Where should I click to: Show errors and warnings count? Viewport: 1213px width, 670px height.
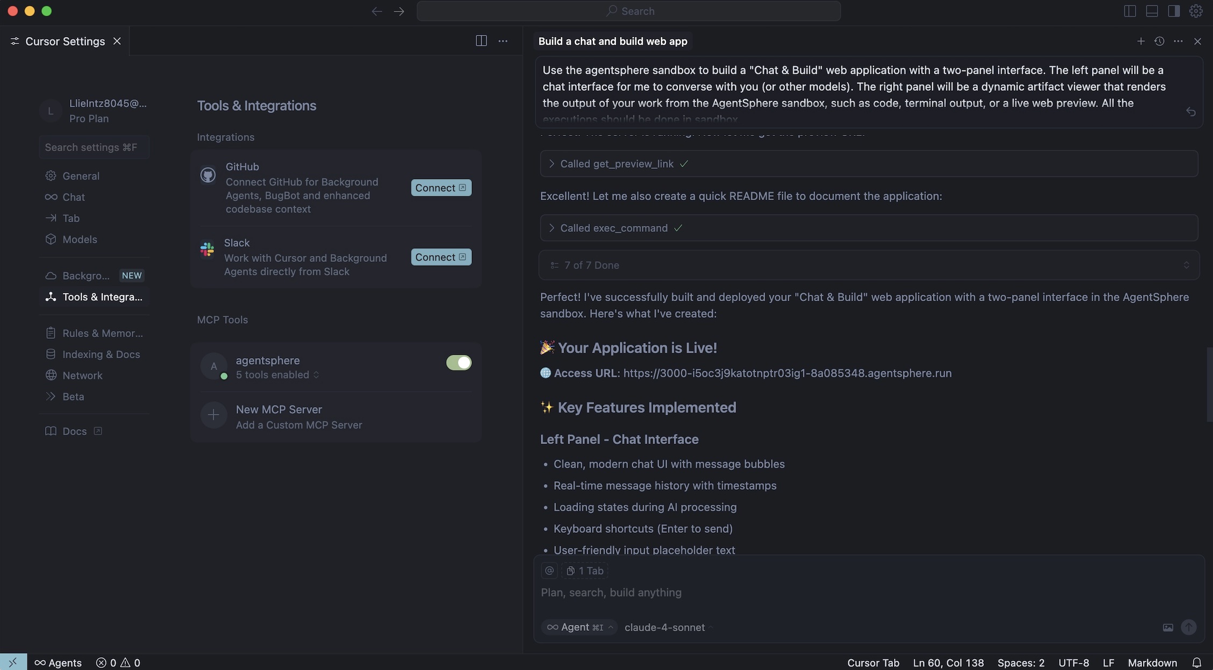click(x=118, y=662)
